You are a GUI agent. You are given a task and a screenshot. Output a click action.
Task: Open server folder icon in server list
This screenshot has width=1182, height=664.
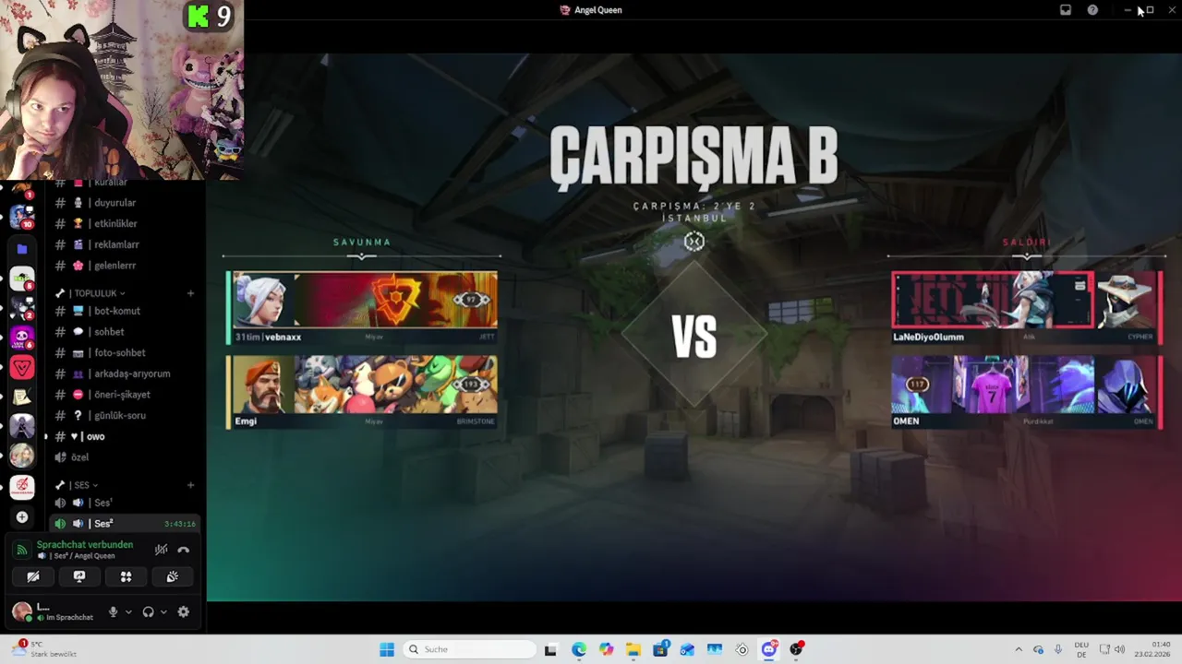(22, 249)
